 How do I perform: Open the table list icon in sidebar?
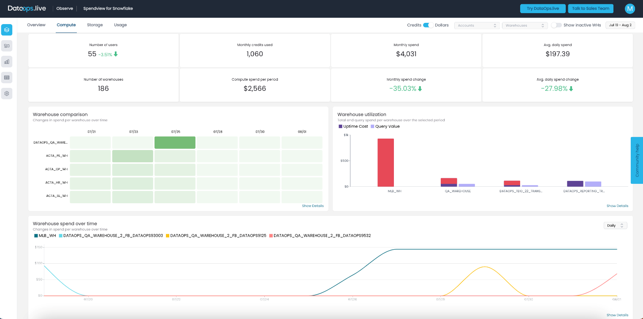click(7, 77)
